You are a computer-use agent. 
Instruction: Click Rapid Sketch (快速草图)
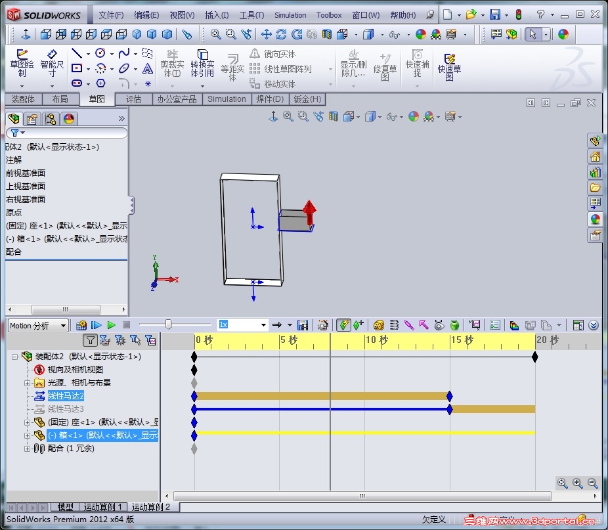point(449,67)
